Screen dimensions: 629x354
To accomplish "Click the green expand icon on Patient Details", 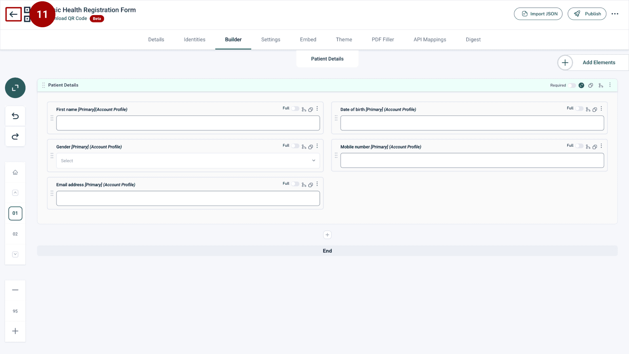I will [x=581, y=85].
